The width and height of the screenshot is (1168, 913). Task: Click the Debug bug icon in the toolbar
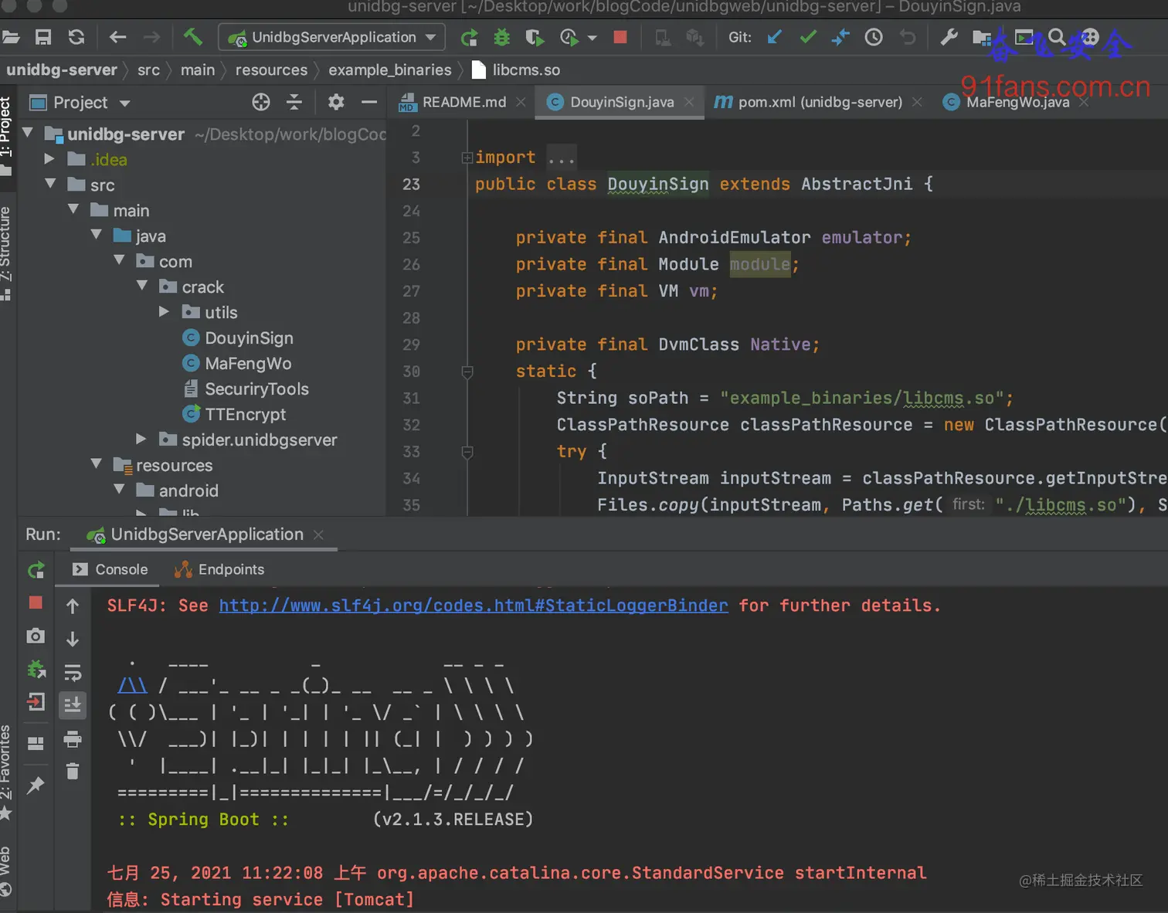pyautogui.click(x=502, y=37)
